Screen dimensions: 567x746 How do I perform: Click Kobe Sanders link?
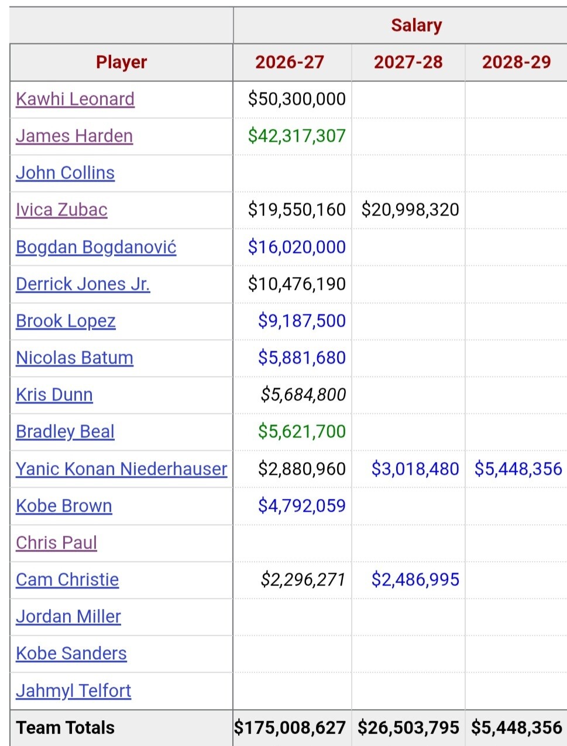click(71, 653)
